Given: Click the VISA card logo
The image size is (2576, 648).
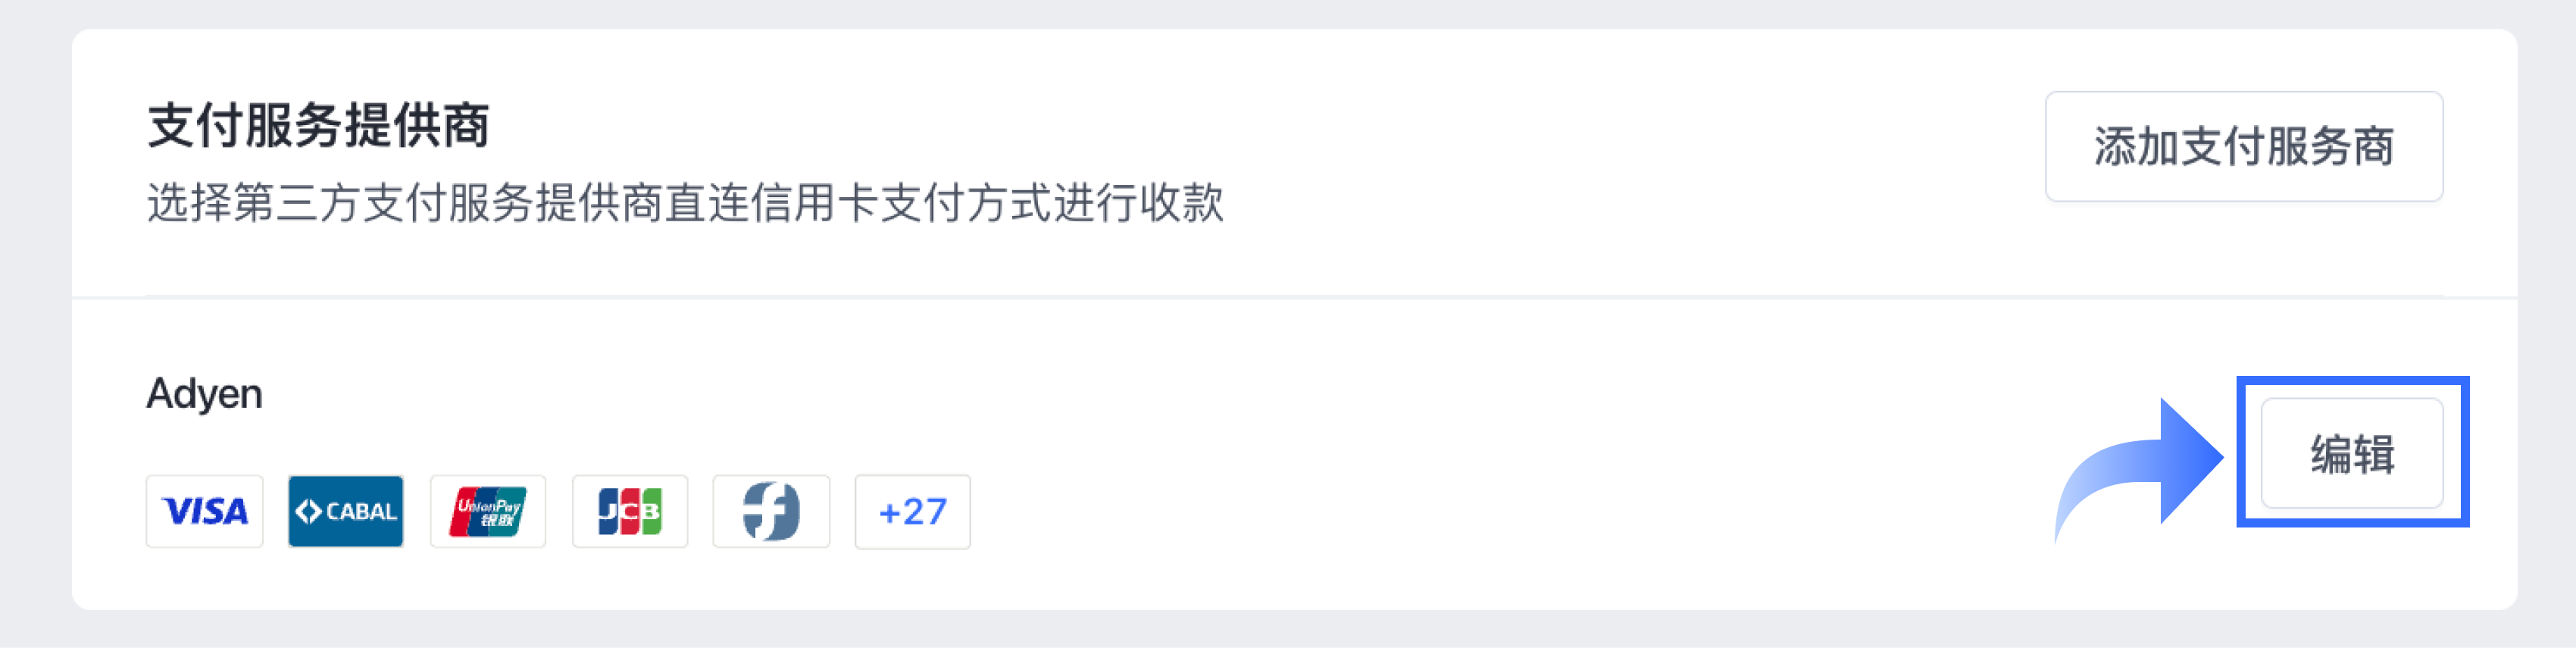Looking at the screenshot, I should tap(205, 511).
